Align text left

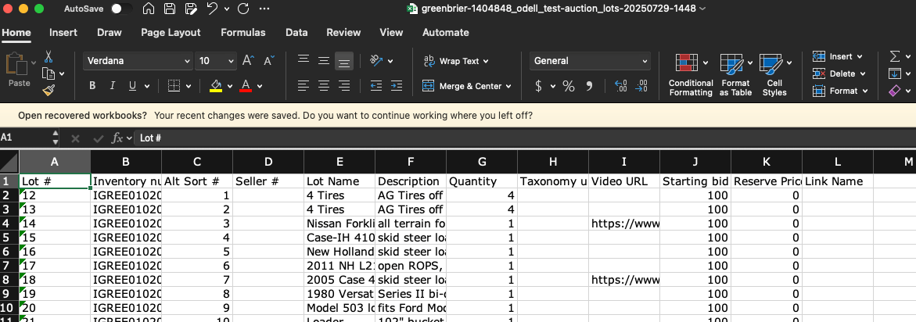pos(304,86)
